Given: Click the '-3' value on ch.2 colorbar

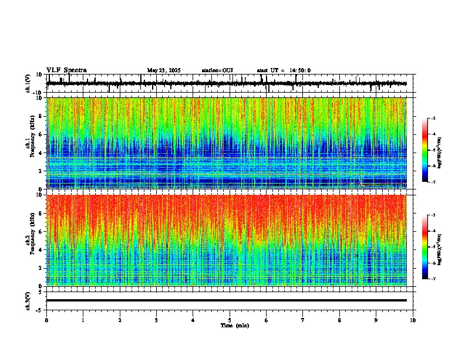Looking at the screenshot, I should pos(433,215).
